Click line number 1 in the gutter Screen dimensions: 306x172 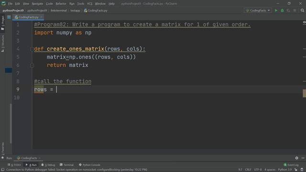pos(18,24)
